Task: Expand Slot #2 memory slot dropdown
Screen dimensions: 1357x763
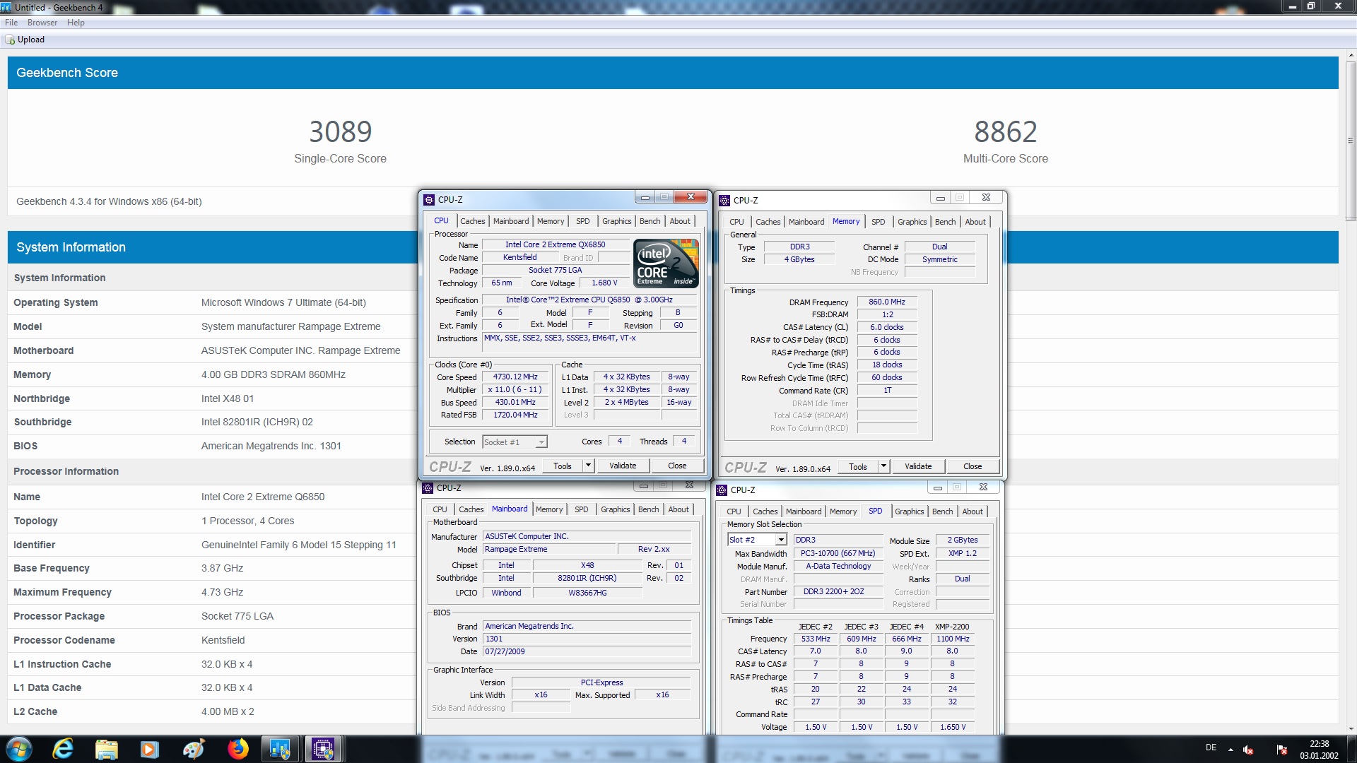Action: 781,540
